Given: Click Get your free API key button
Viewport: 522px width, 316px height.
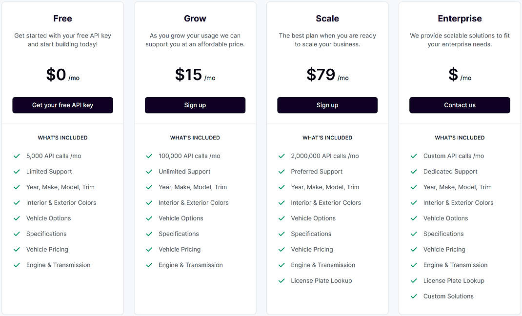Looking at the screenshot, I should coord(62,105).
